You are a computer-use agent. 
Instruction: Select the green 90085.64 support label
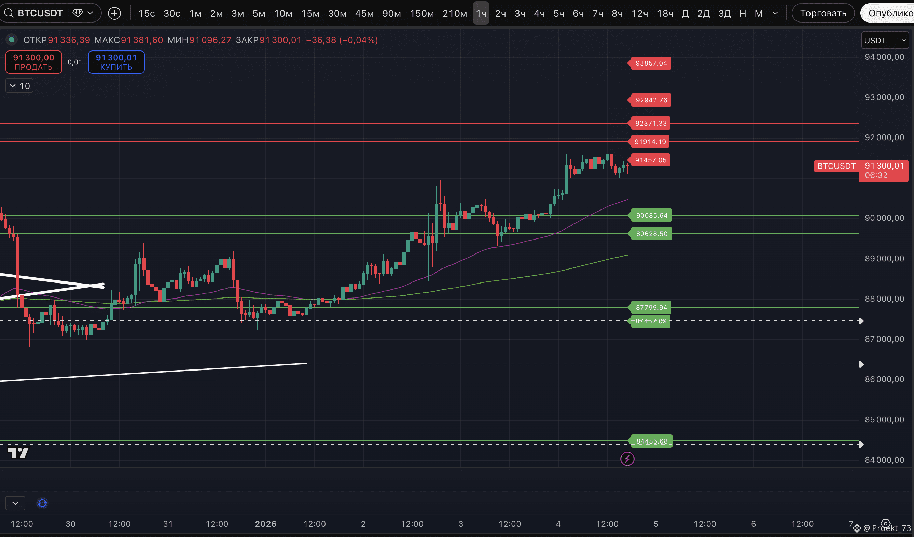(x=651, y=215)
